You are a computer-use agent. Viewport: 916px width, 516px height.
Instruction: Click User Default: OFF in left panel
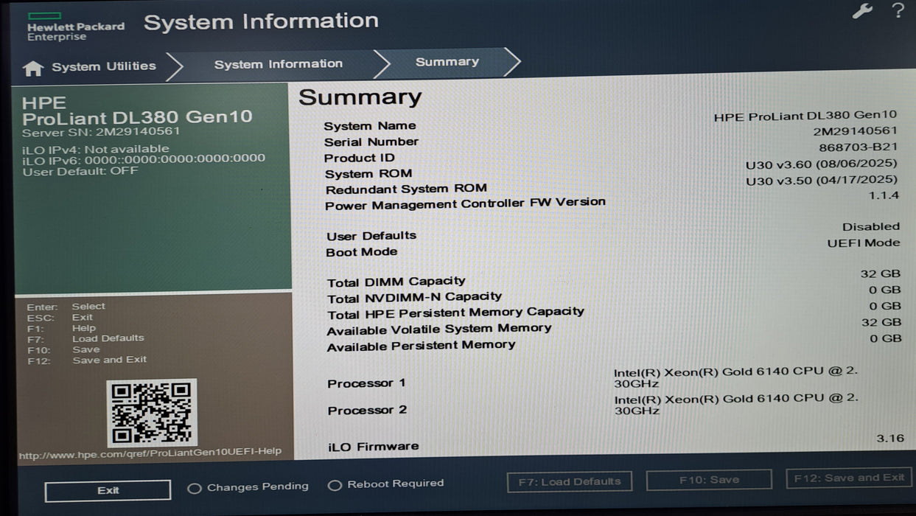point(80,171)
